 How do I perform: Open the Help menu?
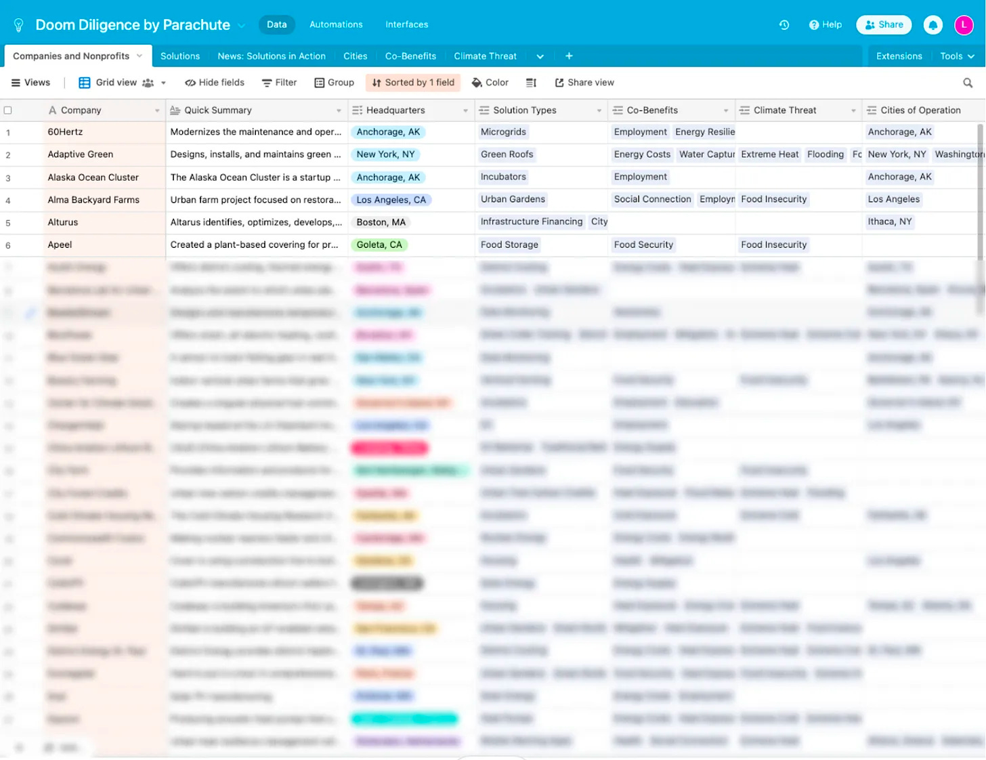(826, 25)
